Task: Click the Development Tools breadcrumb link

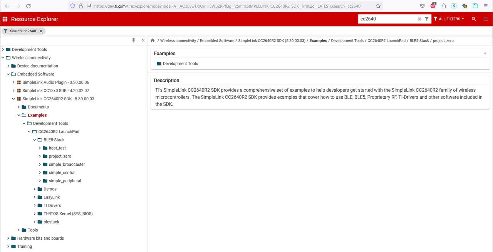Action: click(347, 40)
